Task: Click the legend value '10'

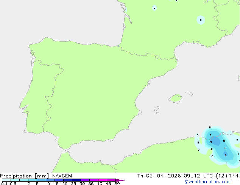Action: tap(47, 183)
